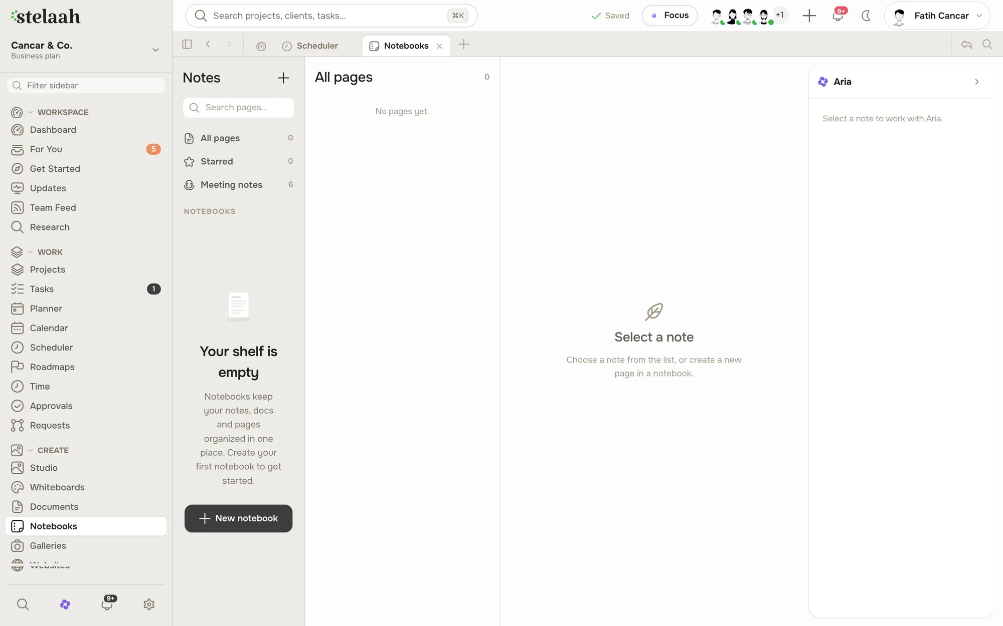This screenshot has height=626, width=1003.
Task: Open Galleries in sidebar
Action: point(86,546)
